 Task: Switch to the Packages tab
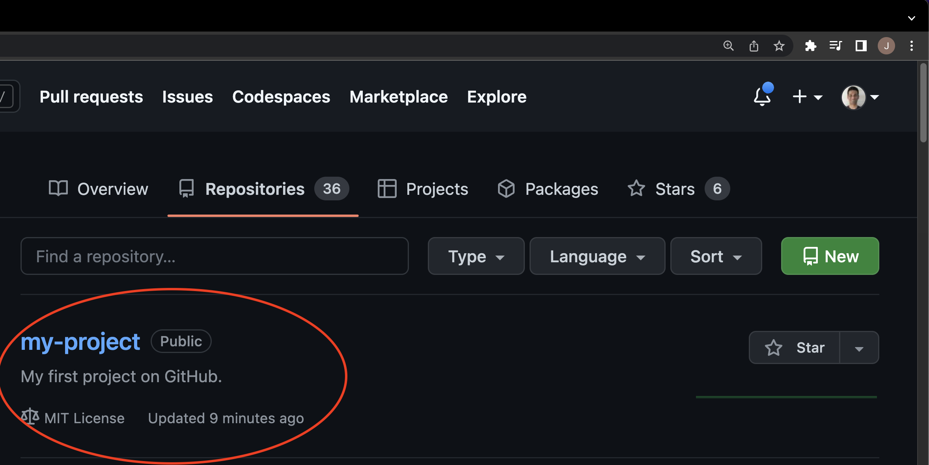[548, 189]
